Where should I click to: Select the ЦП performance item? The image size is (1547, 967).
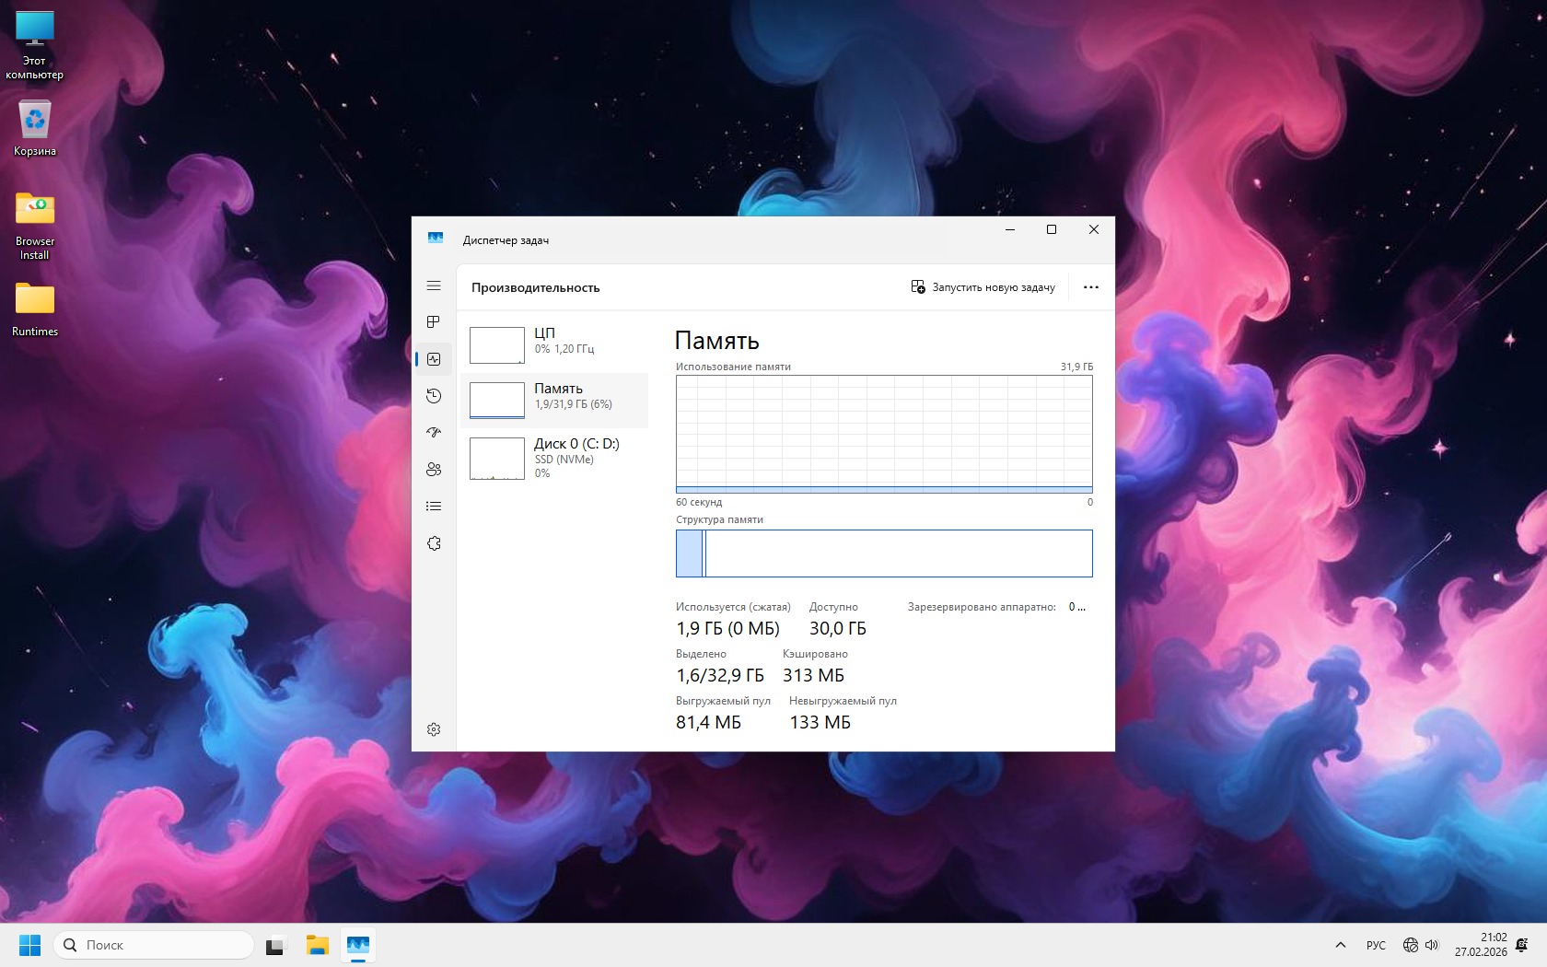554,345
